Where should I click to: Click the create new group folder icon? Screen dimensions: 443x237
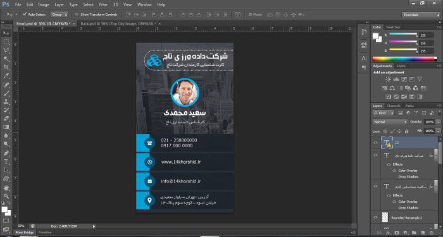pos(414,233)
